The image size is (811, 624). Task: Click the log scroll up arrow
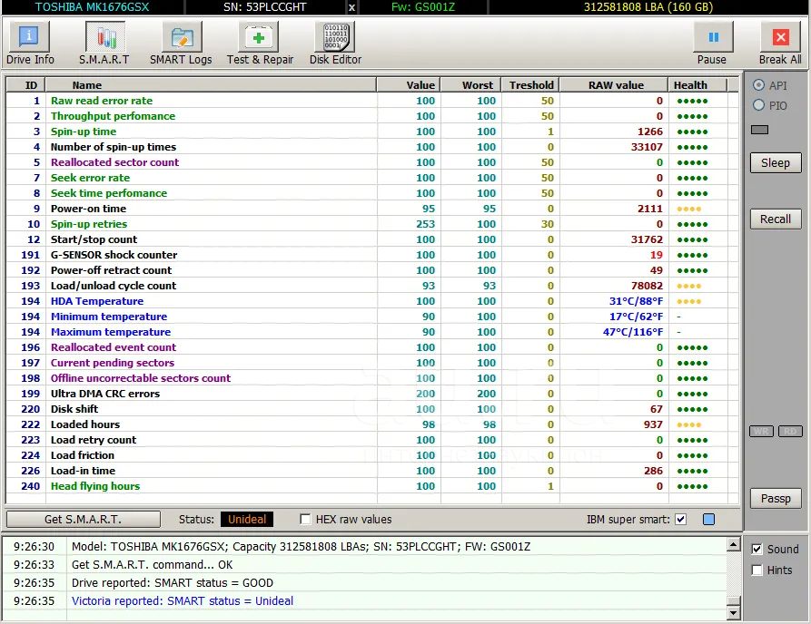pyautogui.click(x=733, y=544)
